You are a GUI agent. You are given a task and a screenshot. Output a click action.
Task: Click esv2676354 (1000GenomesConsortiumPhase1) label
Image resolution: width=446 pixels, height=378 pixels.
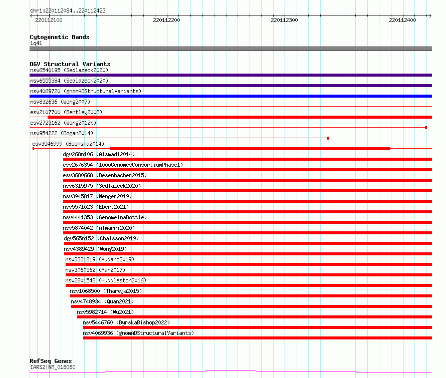tap(123, 165)
